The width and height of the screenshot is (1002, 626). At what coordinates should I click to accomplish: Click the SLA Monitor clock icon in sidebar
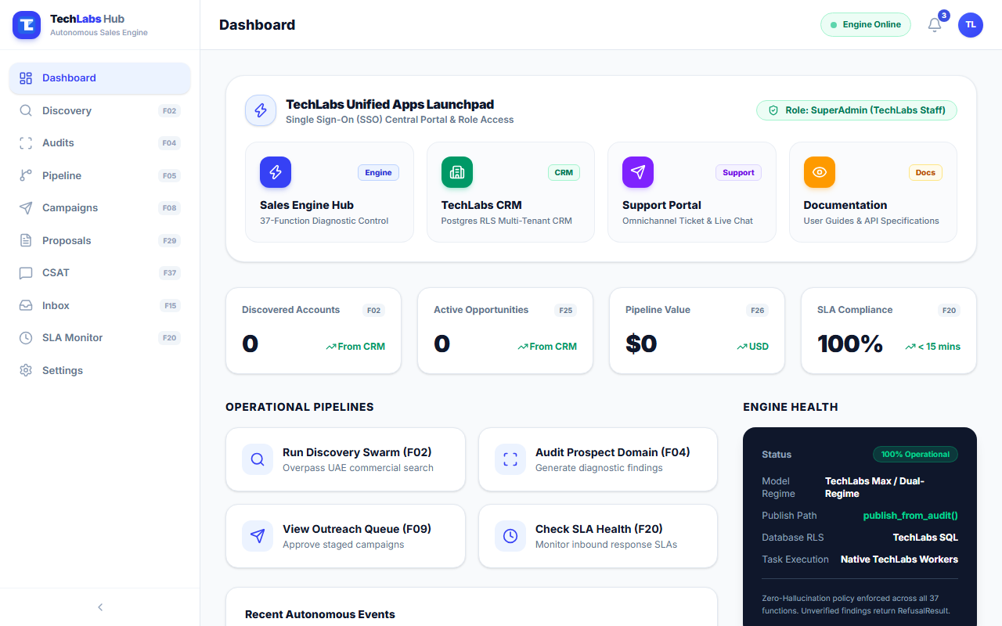(x=26, y=338)
